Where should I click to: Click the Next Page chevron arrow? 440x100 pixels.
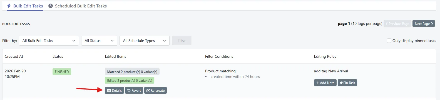432,24
